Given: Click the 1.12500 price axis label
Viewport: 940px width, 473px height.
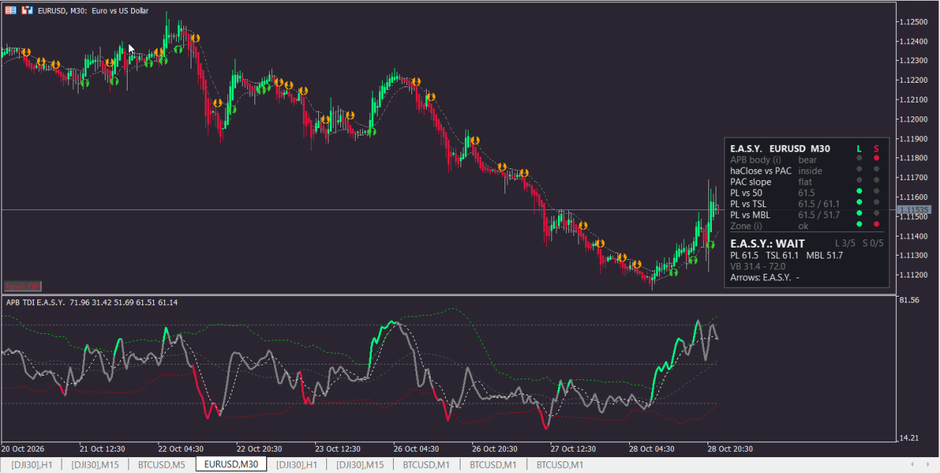Looking at the screenshot, I should [914, 21].
